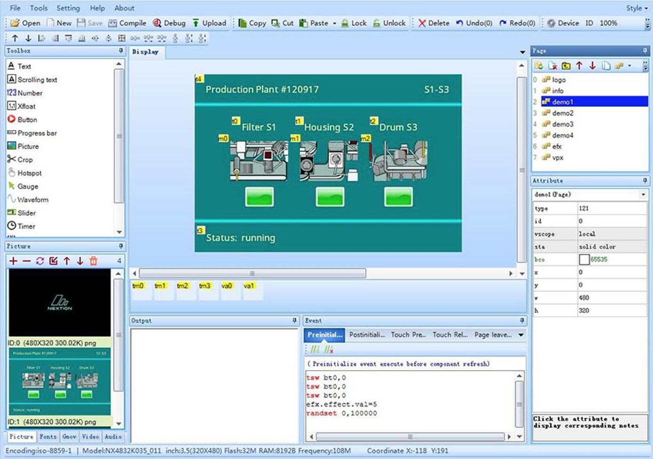Switch to Postinitialize event tab
Viewport: 653px width, 459px height.
(x=367, y=335)
